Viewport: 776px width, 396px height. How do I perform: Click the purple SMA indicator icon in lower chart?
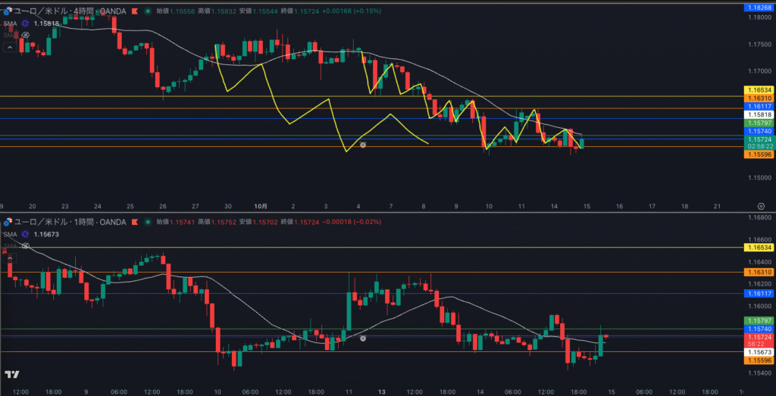pos(25,235)
